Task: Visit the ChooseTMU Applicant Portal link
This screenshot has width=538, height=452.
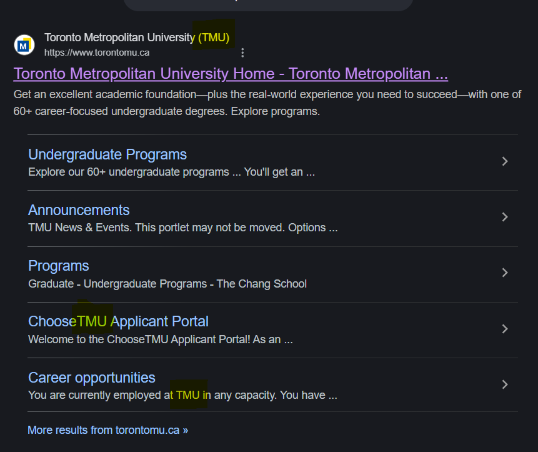Action: [x=118, y=321]
